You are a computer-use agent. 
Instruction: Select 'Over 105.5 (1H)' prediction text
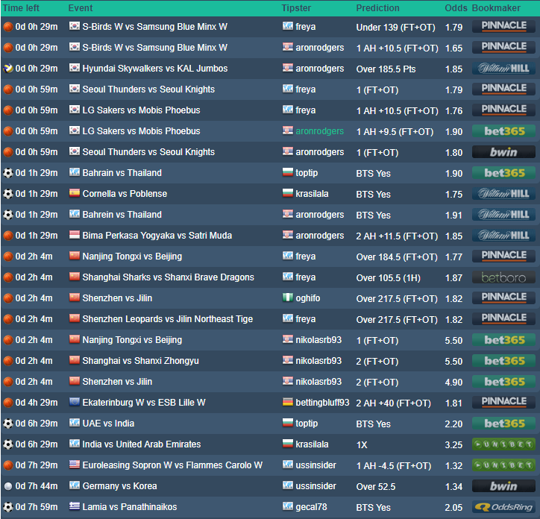click(x=388, y=278)
